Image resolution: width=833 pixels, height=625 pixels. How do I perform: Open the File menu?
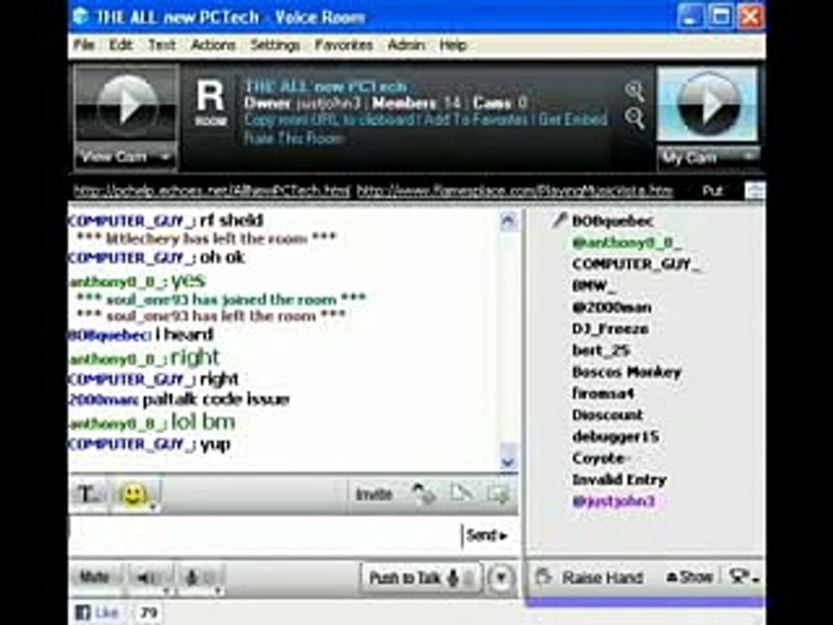83,45
